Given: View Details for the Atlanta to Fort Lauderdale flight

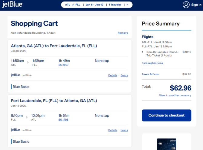Looking at the screenshot, I should coord(113,75).
